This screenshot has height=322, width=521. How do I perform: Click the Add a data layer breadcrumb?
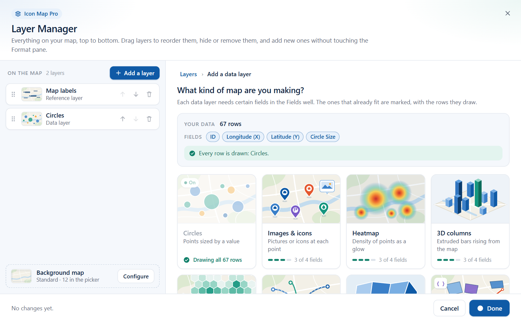[229, 74]
